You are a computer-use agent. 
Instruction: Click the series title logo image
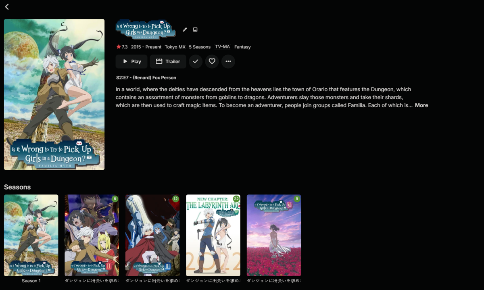click(146, 29)
